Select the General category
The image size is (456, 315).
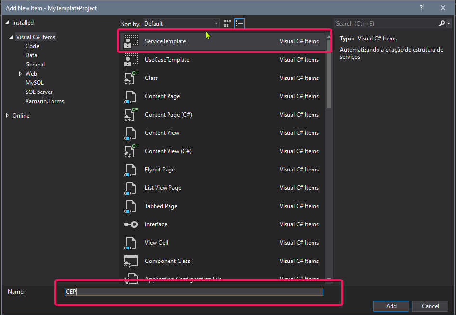[35, 65]
